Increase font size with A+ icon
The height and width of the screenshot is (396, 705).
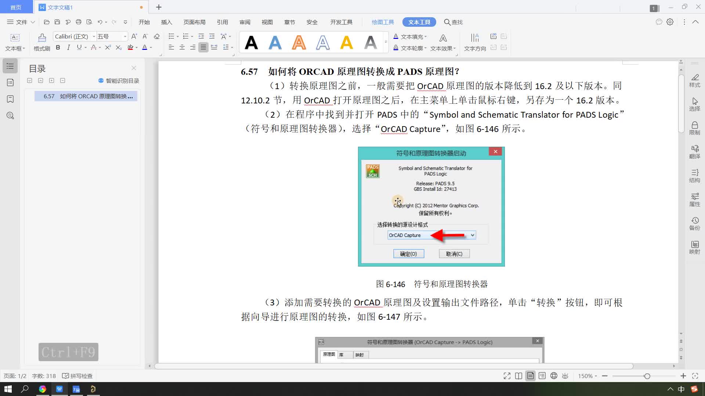[x=134, y=36]
